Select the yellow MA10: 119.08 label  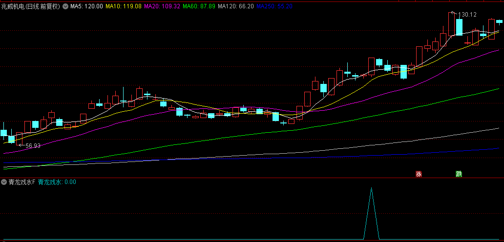coord(124,6)
